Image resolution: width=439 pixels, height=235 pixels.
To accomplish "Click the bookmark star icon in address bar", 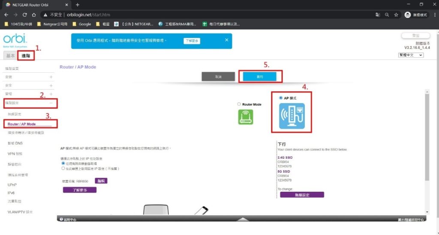I will point(396,15).
